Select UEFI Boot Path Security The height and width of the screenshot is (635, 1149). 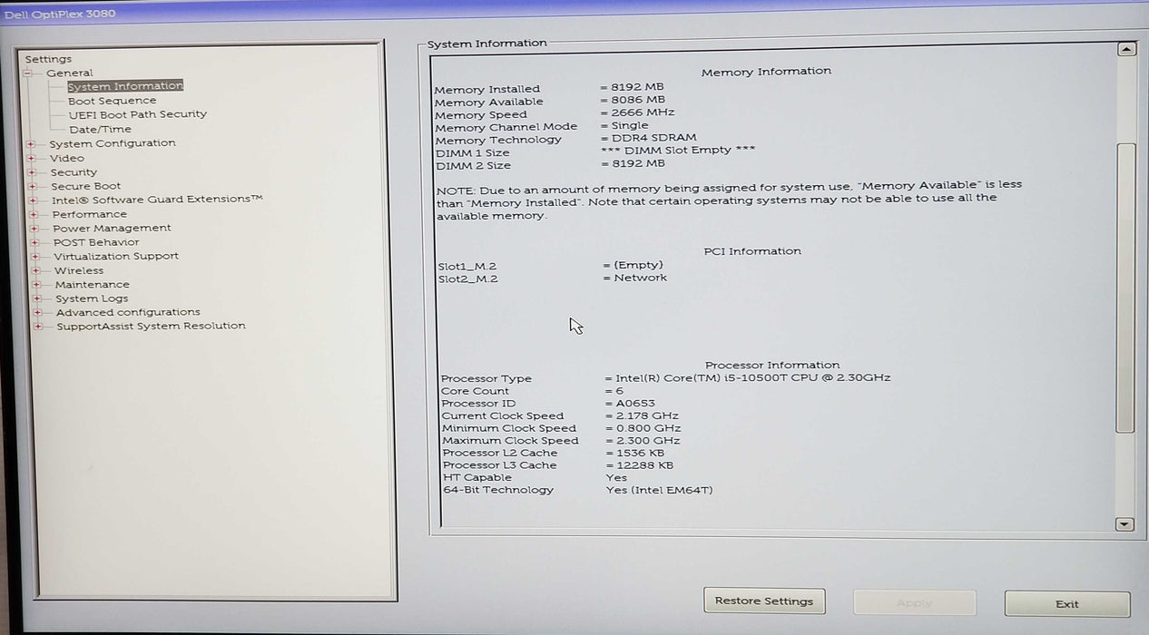[137, 114]
